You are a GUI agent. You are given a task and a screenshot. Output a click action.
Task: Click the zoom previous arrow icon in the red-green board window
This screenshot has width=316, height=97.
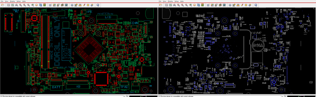(x=32, y=5)
